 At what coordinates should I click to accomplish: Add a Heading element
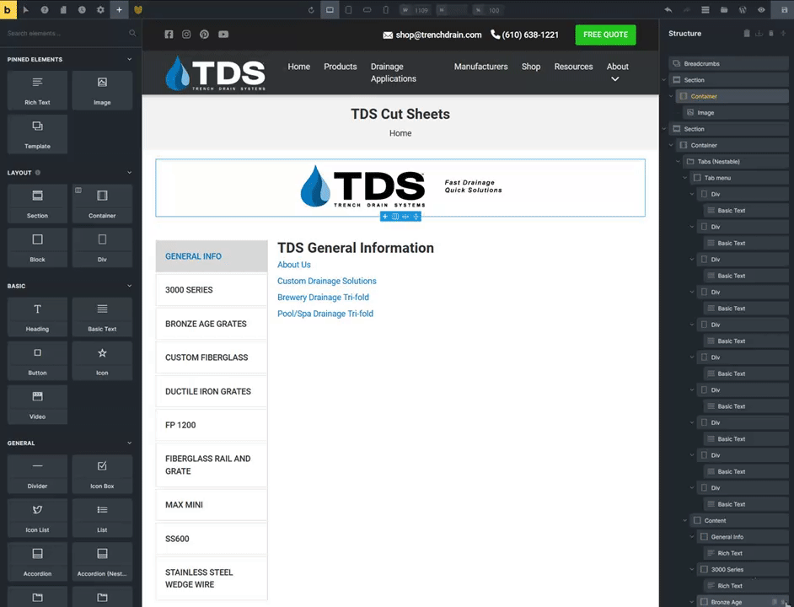coord(37,317)
